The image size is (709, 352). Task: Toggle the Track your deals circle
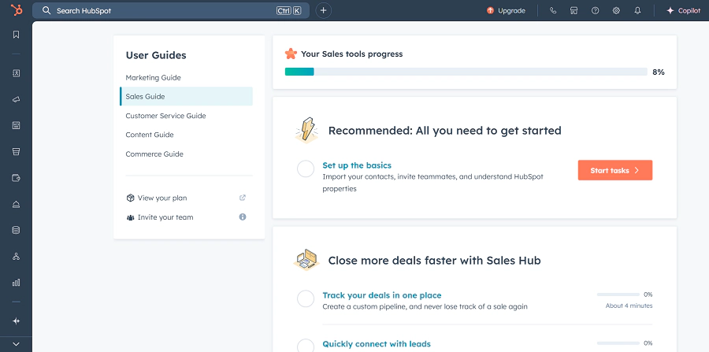(x=306, y=298)
